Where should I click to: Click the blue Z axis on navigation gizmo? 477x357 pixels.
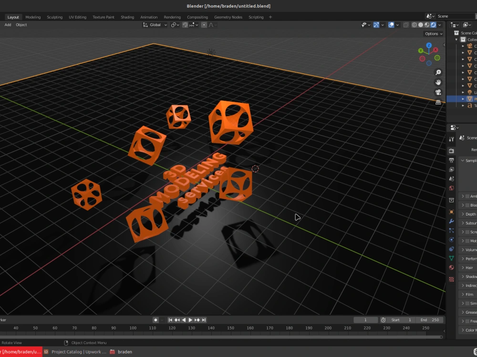tap(429, 45)
